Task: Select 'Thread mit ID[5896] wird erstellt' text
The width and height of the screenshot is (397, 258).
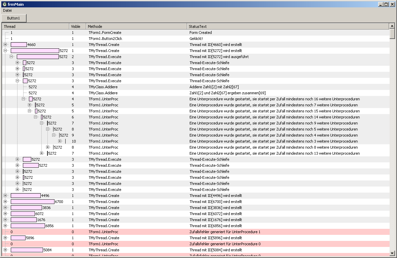Action: pos(216,238)
